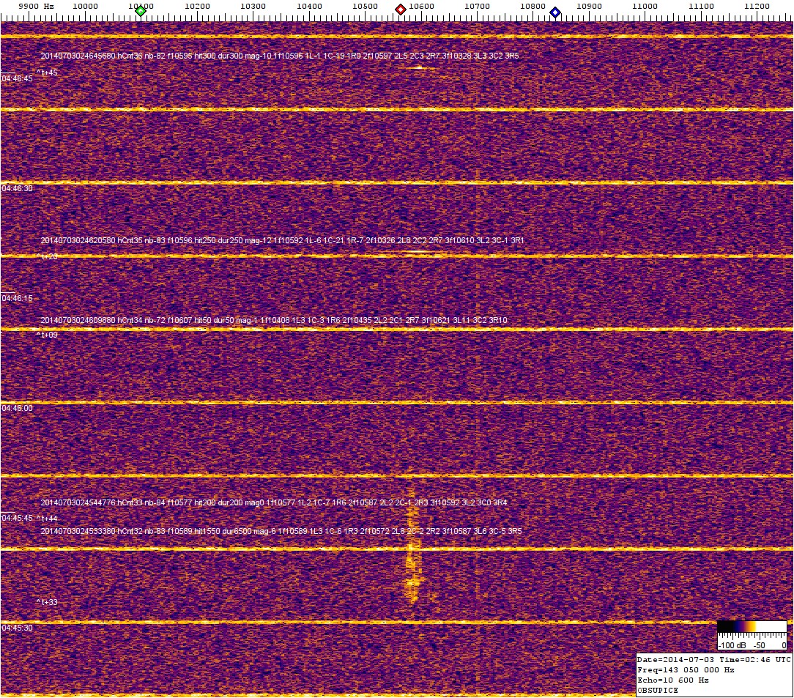The image size is (794, 698).
Task: Click the Date and Time info line
Action: click(713, 659)
